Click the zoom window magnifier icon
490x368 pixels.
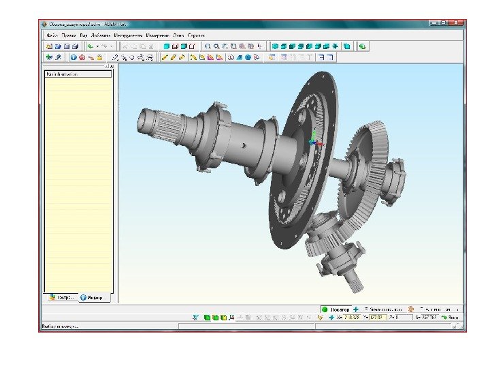pyautogui.click(x=216, y=46)
